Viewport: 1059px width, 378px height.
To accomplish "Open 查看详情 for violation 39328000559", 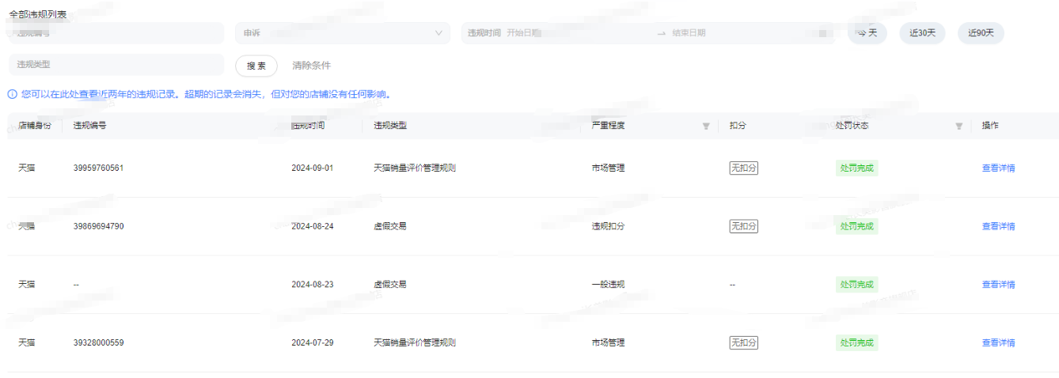I will pos(998,342).
